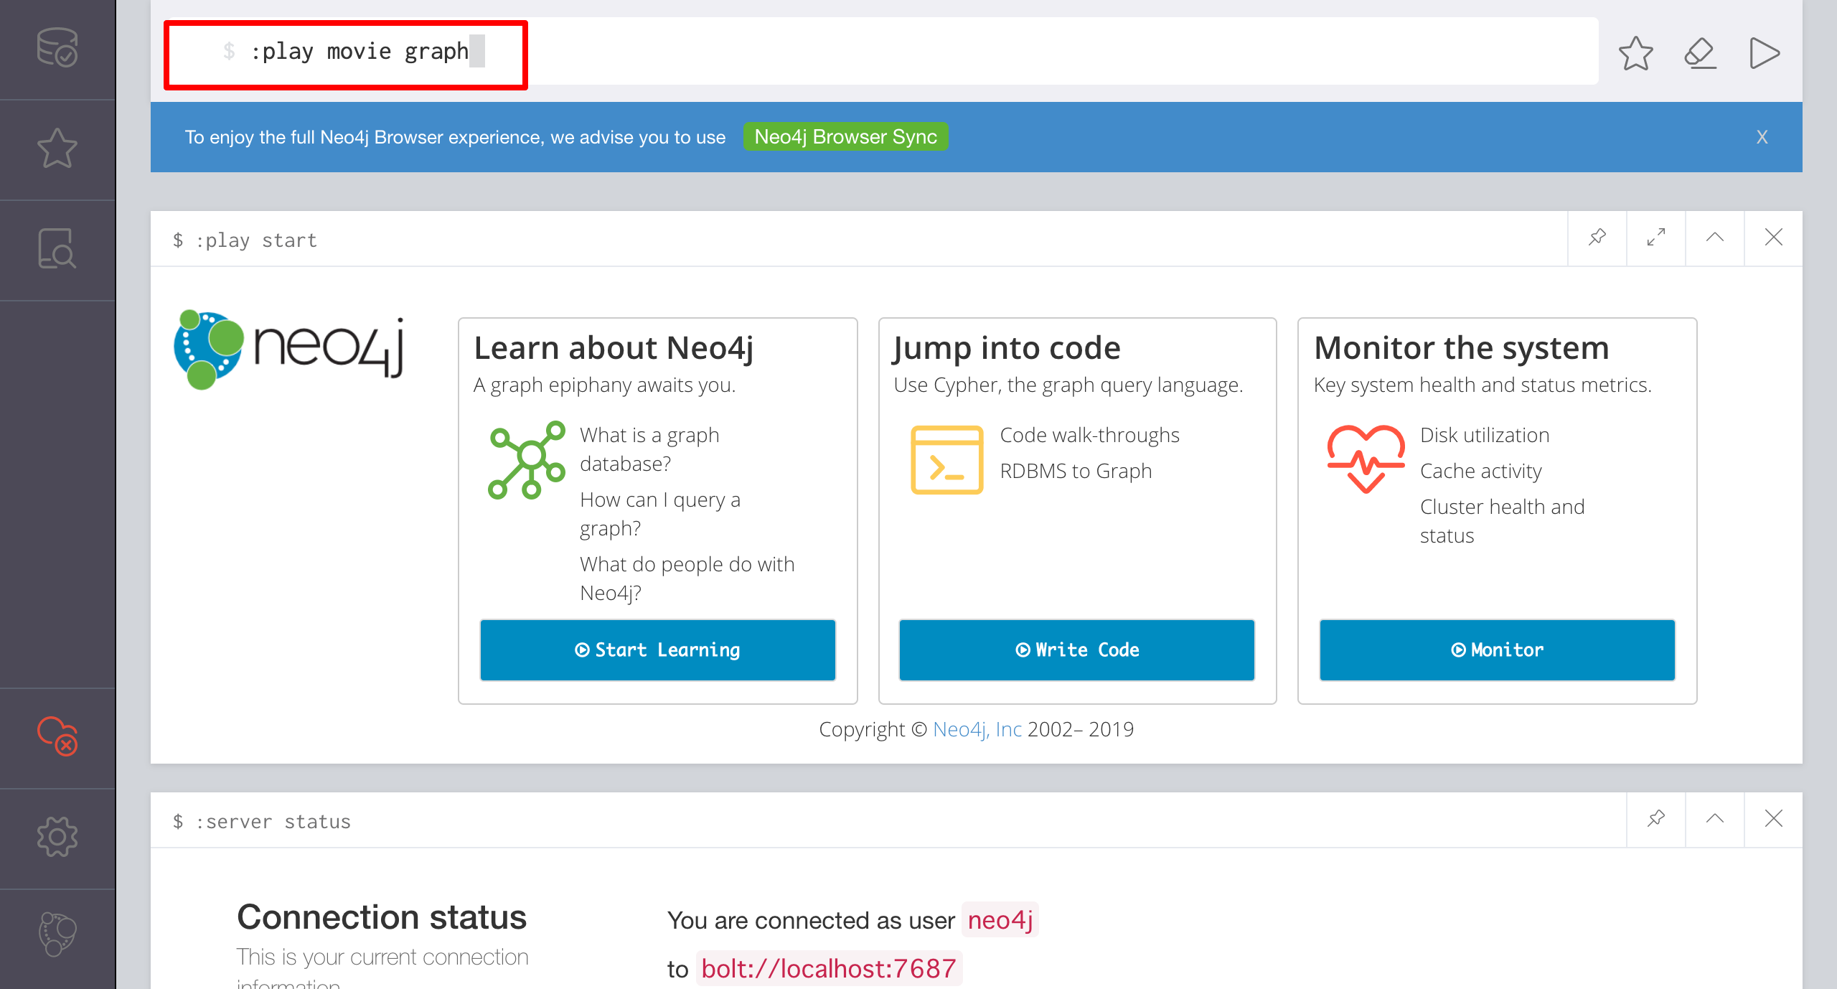Open the Database information sidebar icon
Viewport: 1837px width, 989px height.
(x=57, y=48)
